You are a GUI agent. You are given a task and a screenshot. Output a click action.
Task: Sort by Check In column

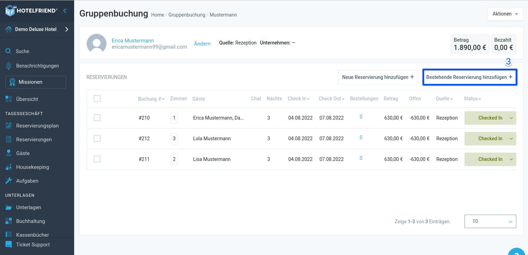click(x=299, y=99)
